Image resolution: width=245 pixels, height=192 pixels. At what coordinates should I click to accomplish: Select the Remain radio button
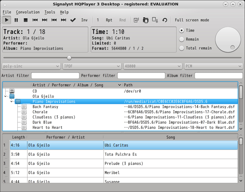click(181, 39)
